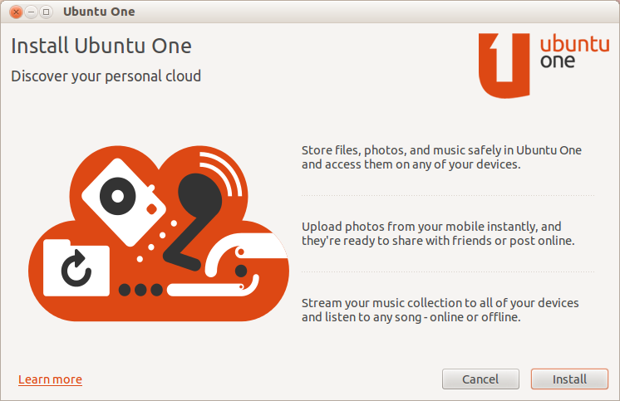This screenshot has height=401, width=620.
Task: Maximize the Ubuntu One window
Action: [x=46, y=12]
